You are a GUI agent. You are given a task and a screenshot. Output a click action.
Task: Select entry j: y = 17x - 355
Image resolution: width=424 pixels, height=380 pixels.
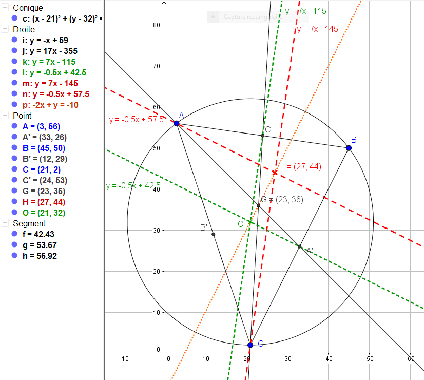point(50,51)
